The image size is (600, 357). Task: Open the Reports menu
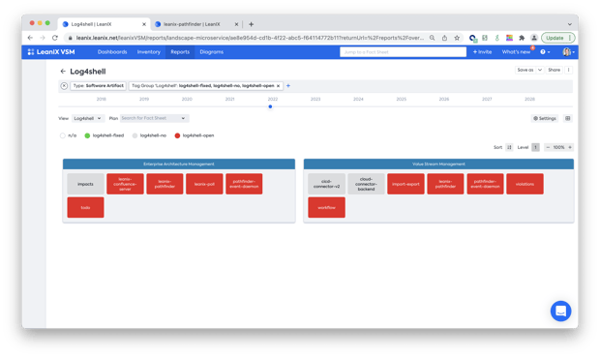point(180,52)
